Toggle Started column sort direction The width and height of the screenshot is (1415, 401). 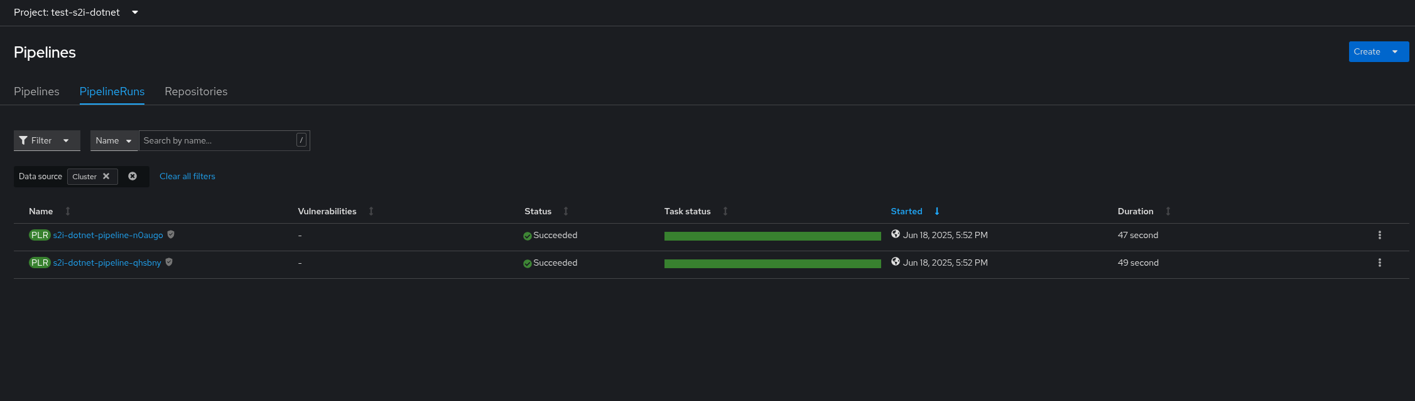click(x=907, y=211)
